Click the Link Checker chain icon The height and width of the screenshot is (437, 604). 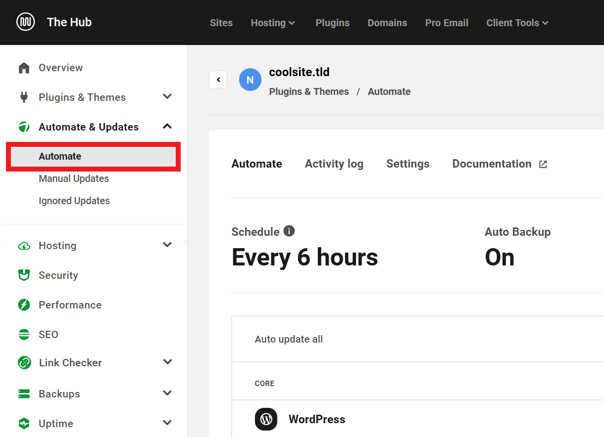pyautogui.click(x=24, y=363)
